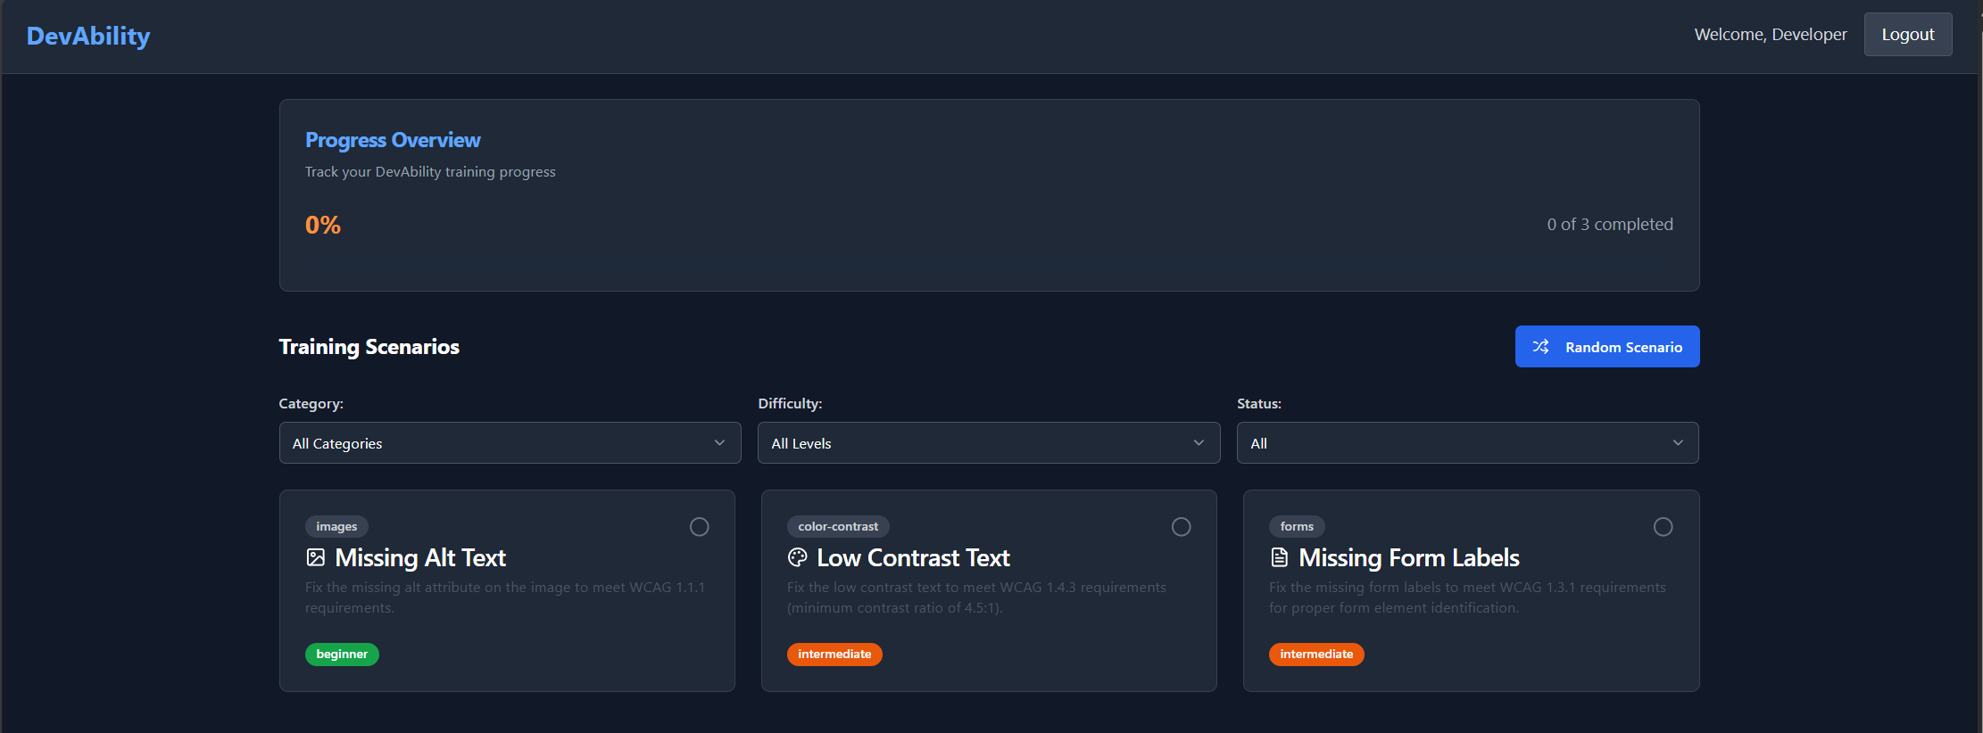The image size is (1983, 733).
Task: Open the Missing Form Labels scenario card
Action: [1471, 590]
